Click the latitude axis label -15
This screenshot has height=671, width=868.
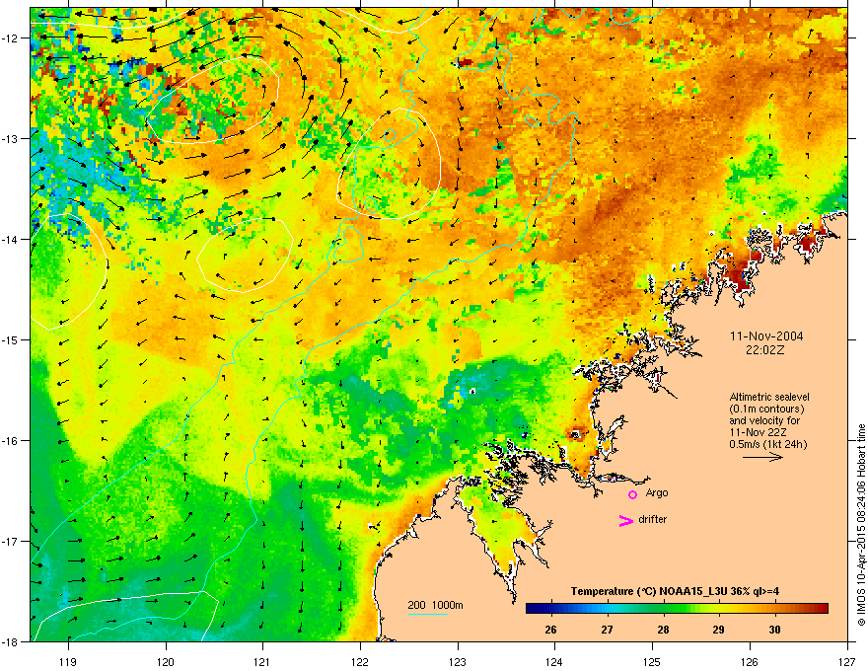click(11, 339)
